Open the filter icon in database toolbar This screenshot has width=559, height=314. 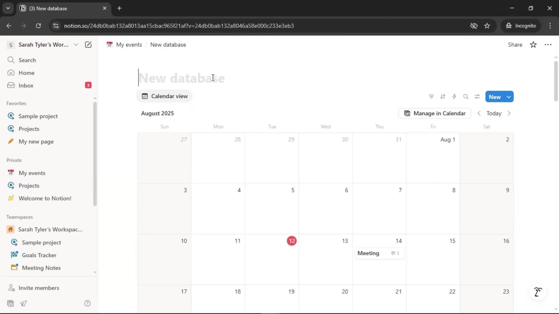click(431, 97)
